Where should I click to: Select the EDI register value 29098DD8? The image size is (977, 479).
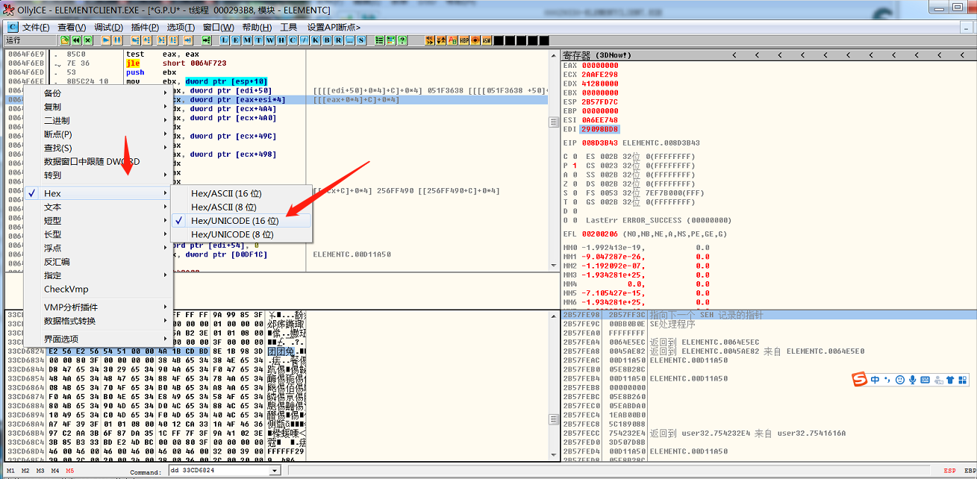coord(600,129)
